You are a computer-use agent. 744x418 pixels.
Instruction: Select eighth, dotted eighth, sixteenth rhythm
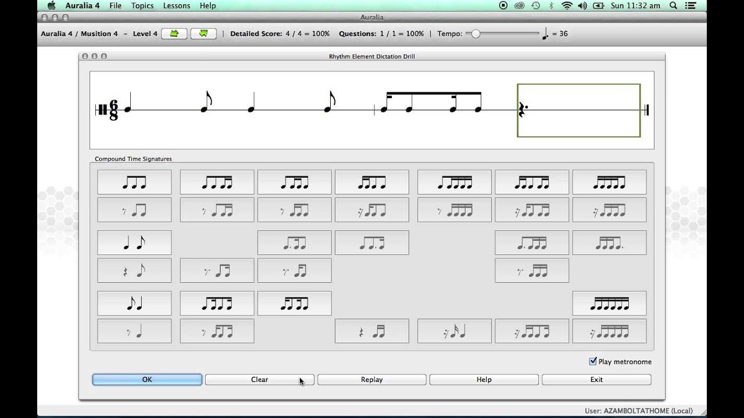point(372,243)
